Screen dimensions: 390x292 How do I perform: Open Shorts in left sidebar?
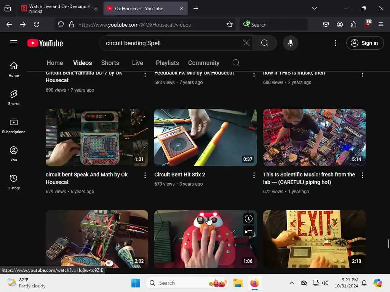click(14, 98)
